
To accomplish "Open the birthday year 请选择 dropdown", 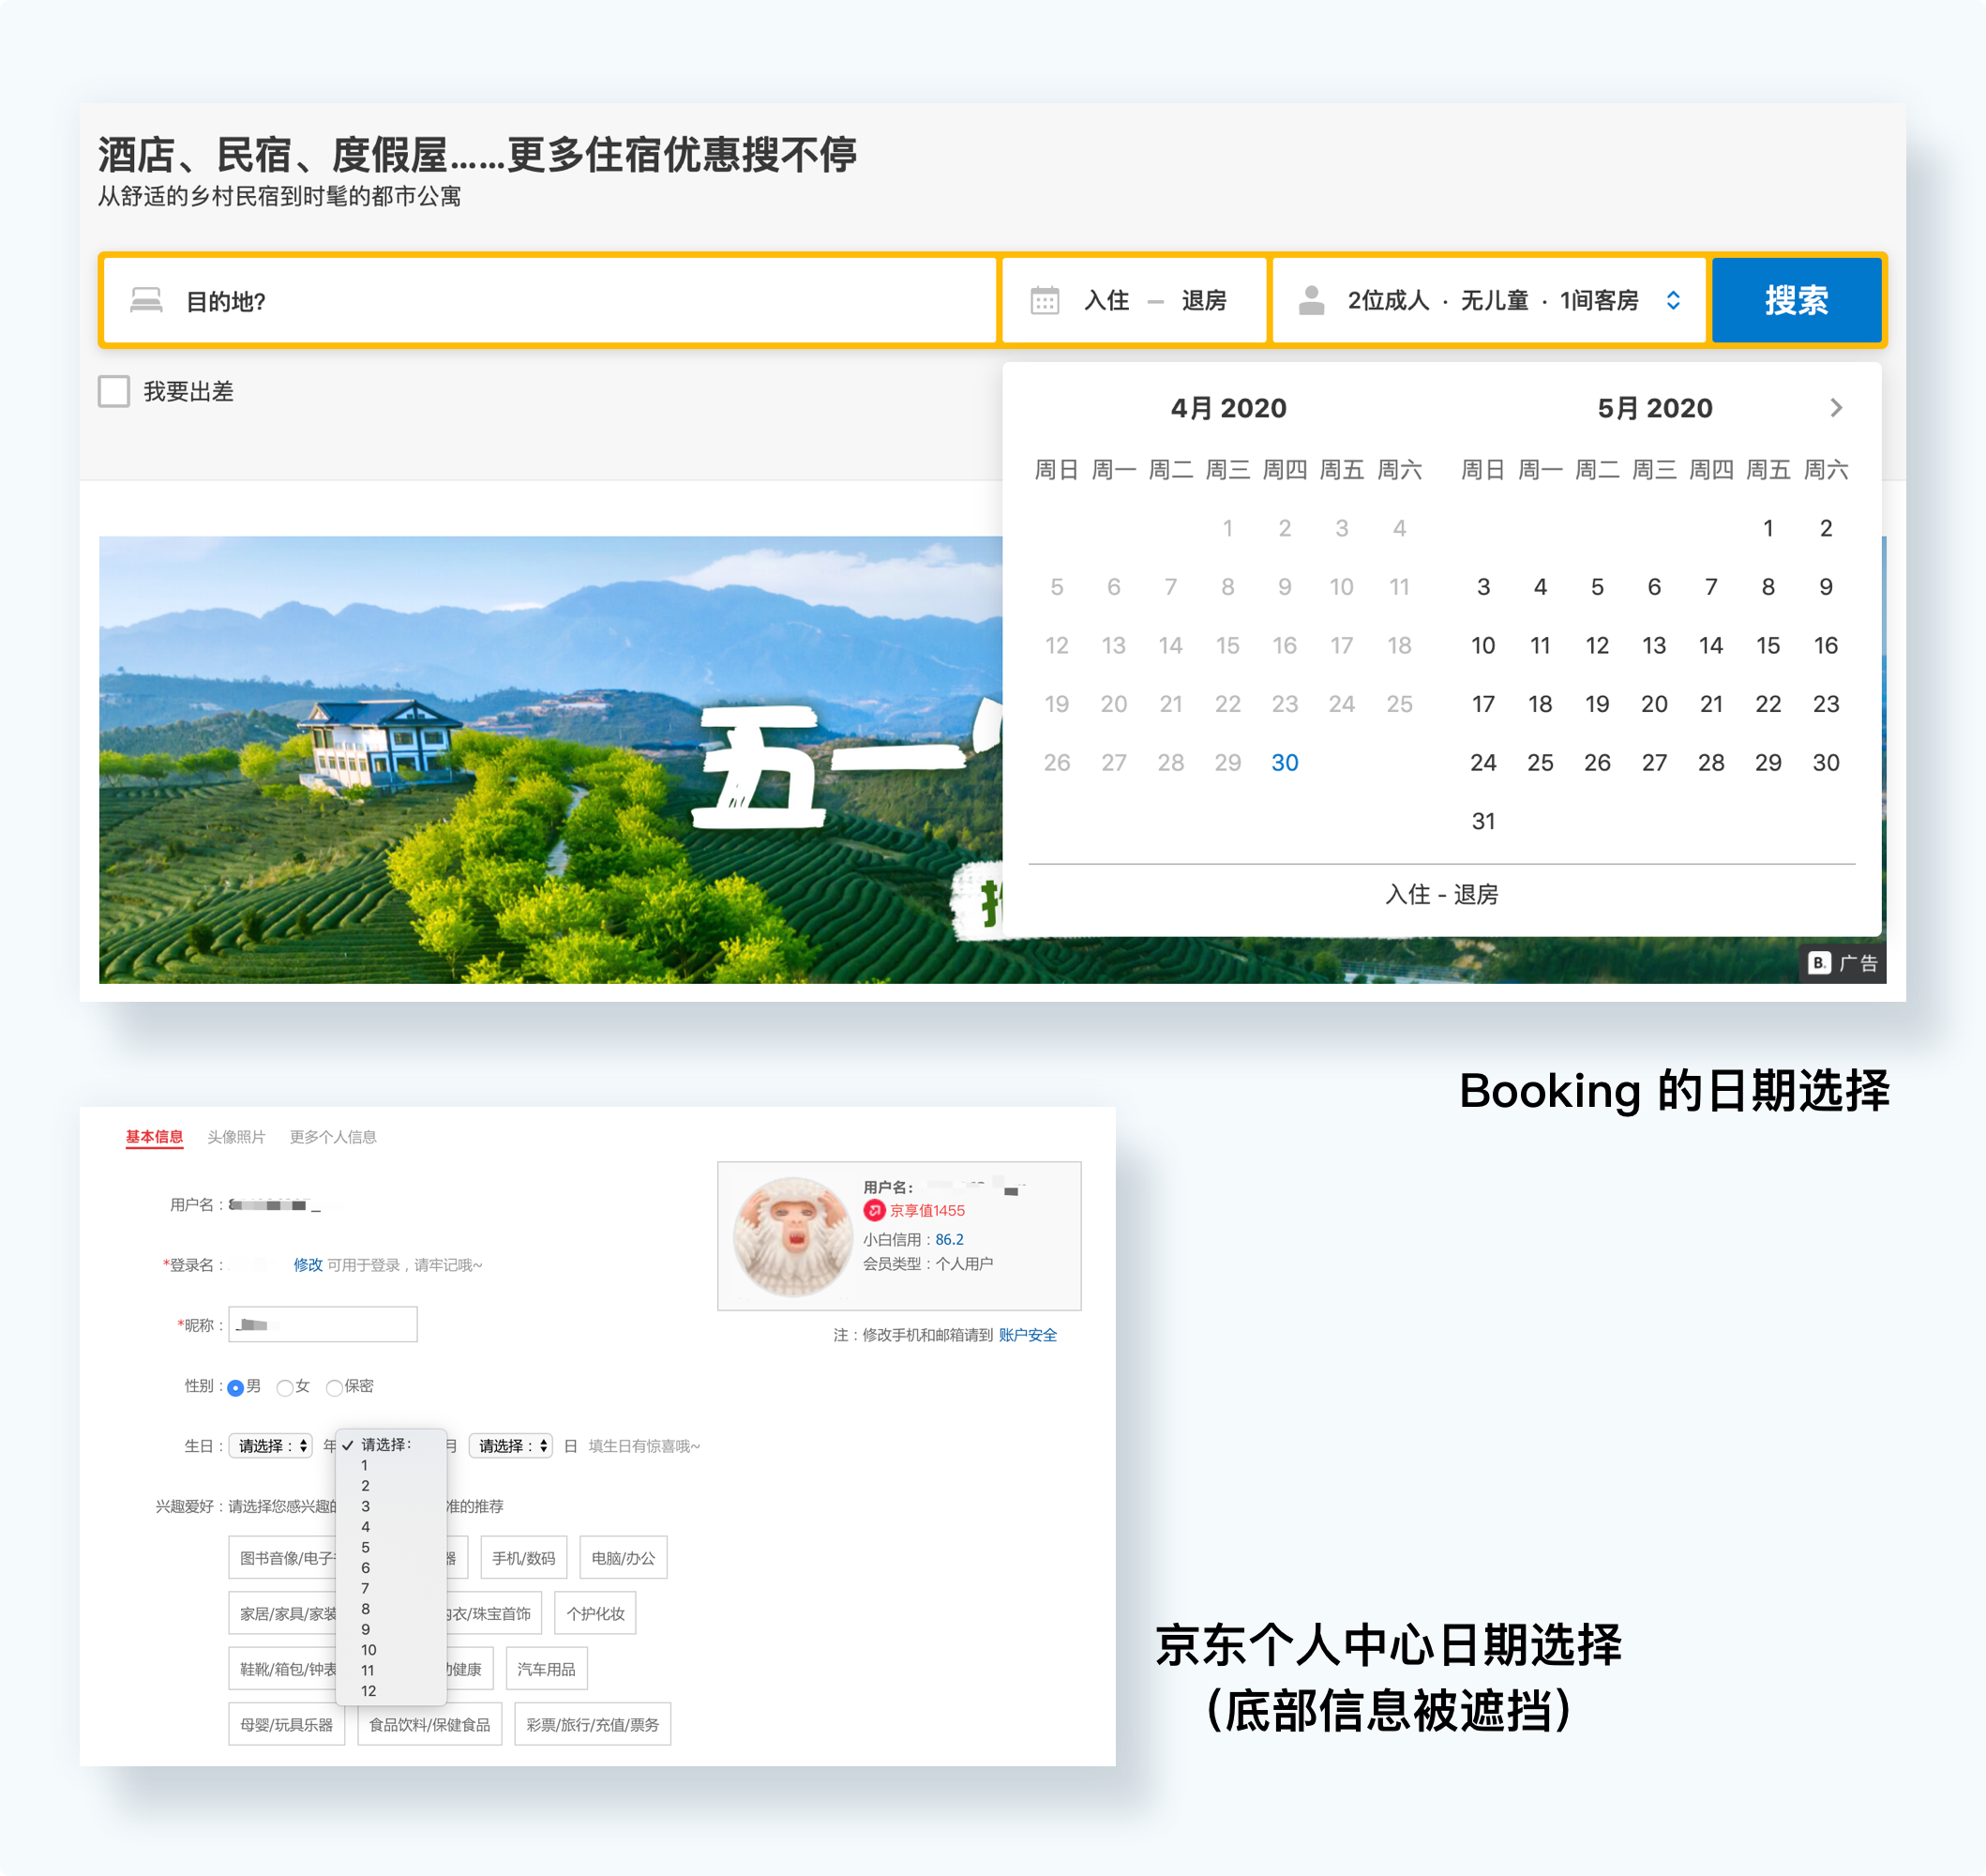I will (x=271, y=1446).
